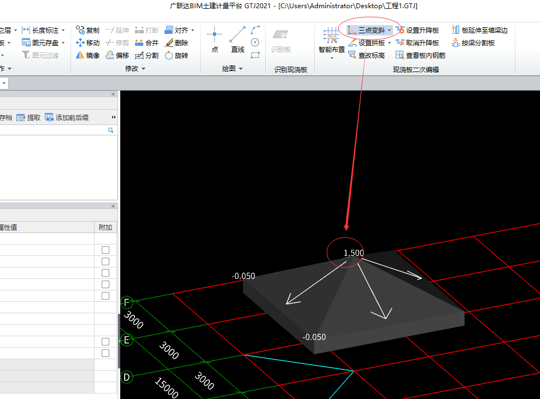Select the three-point arc drawing icon
540x399 pixels.
(x=255, y=30)
